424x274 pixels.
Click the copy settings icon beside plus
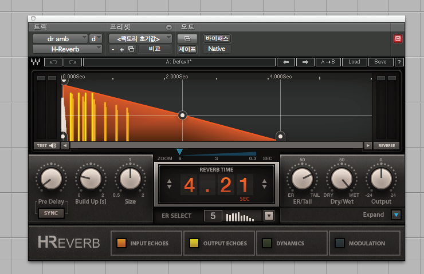click(131, 49)
